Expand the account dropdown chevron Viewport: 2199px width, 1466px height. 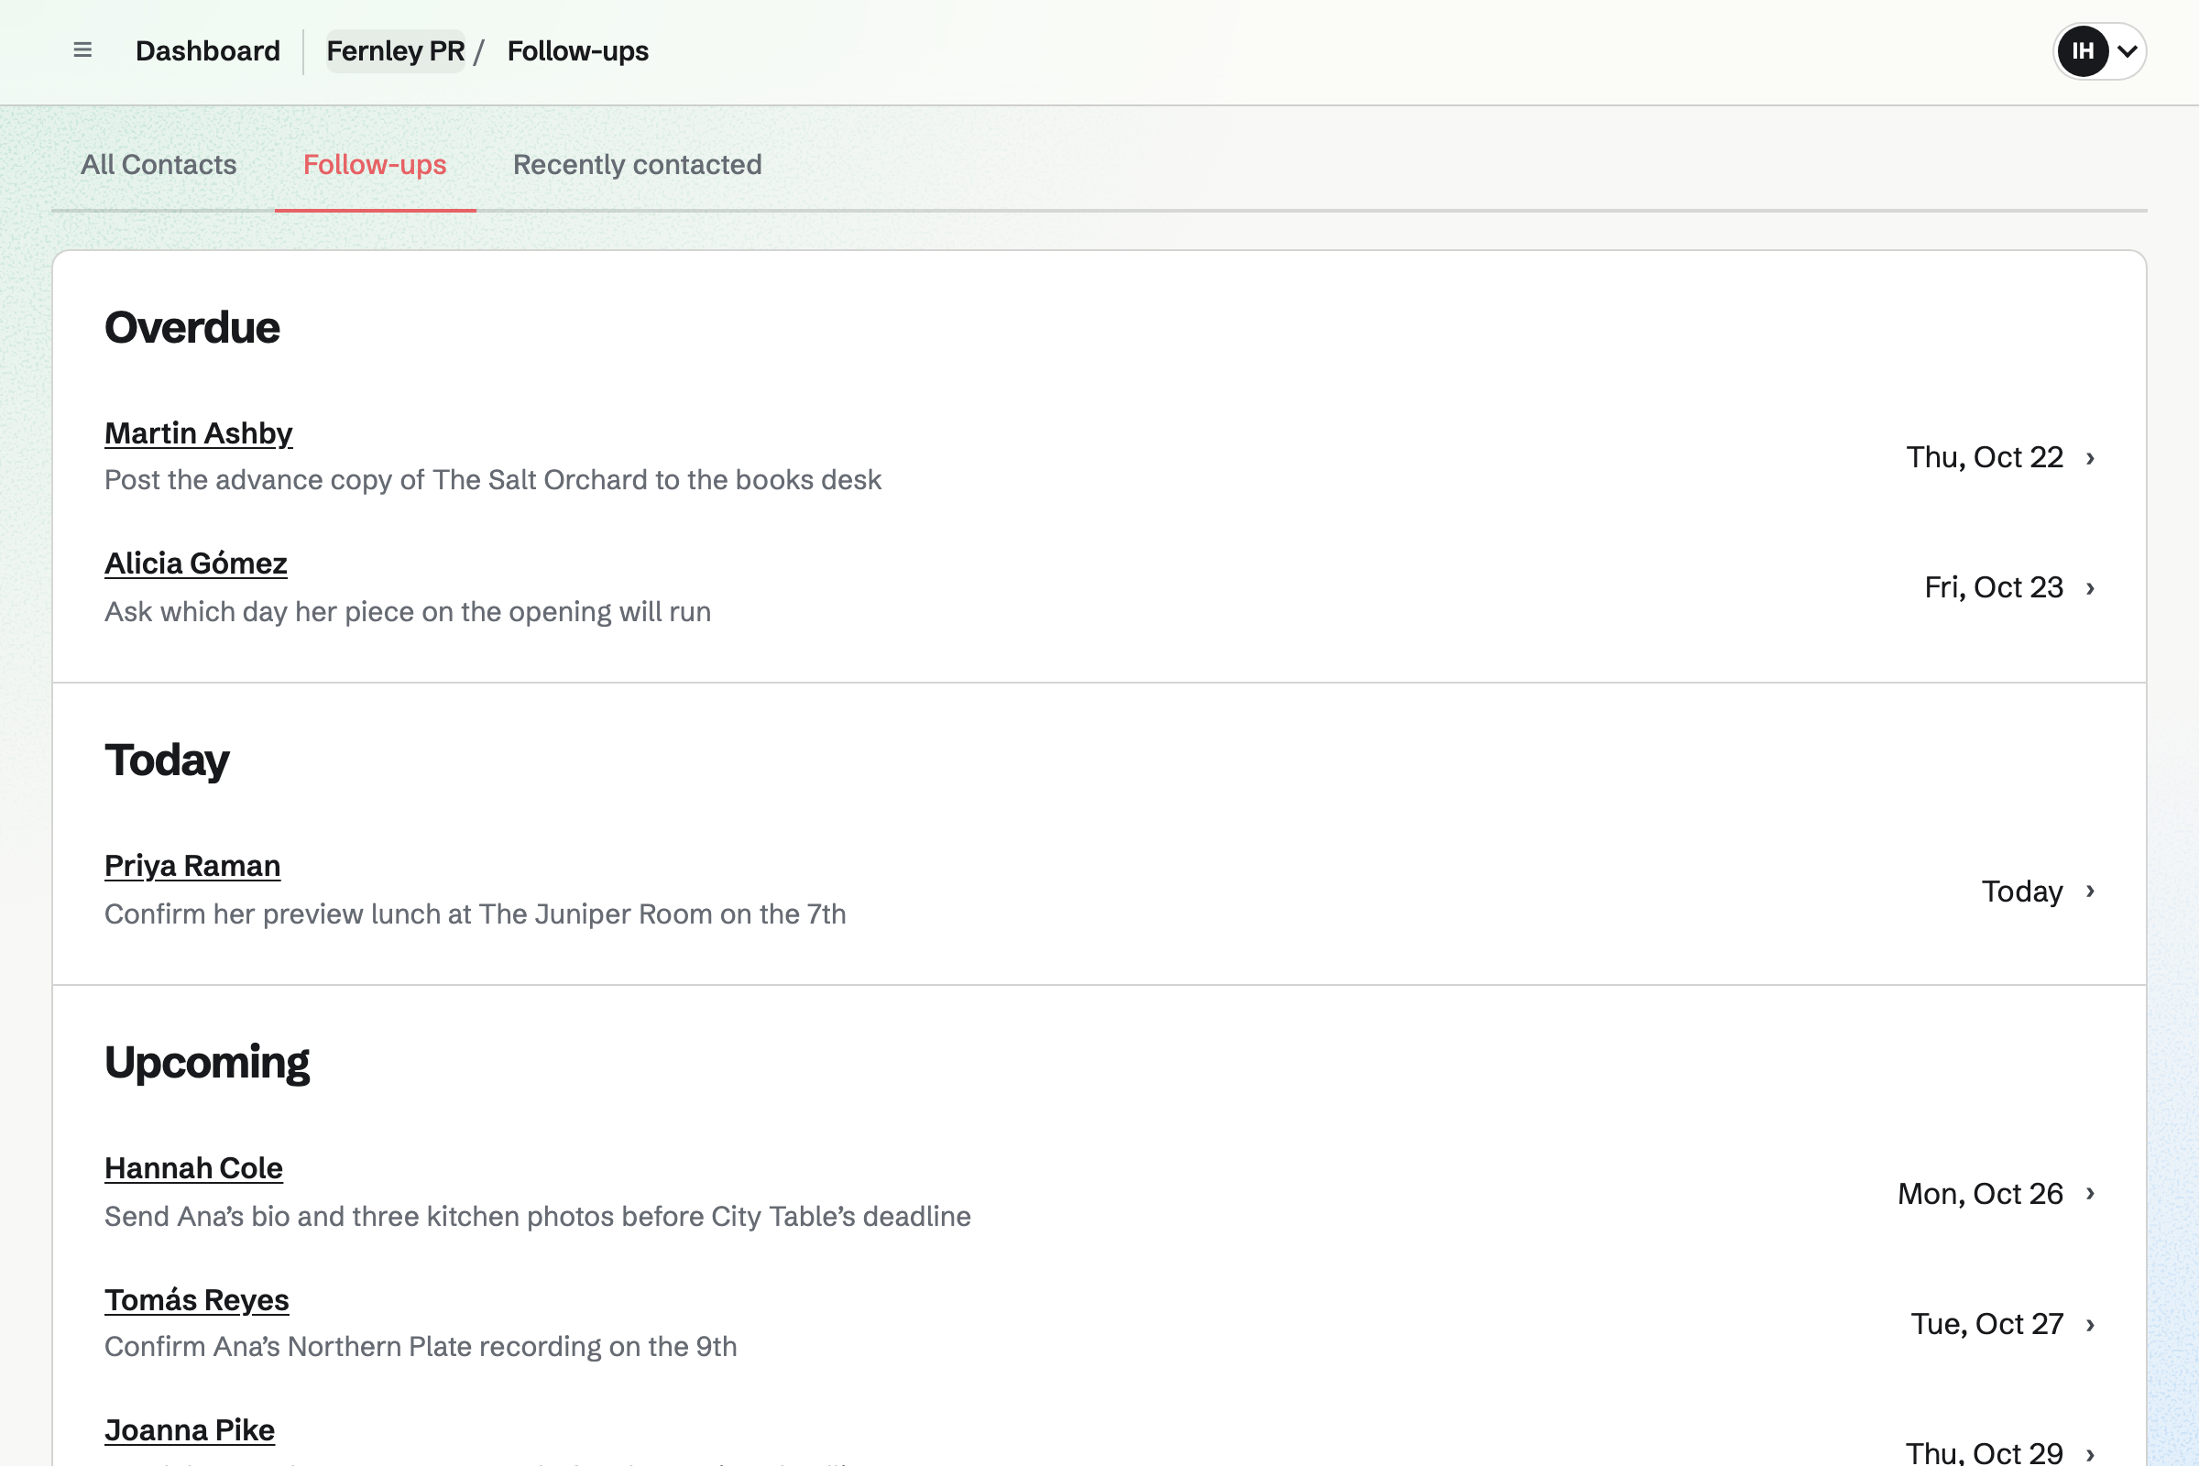(x=2127, y=50)
